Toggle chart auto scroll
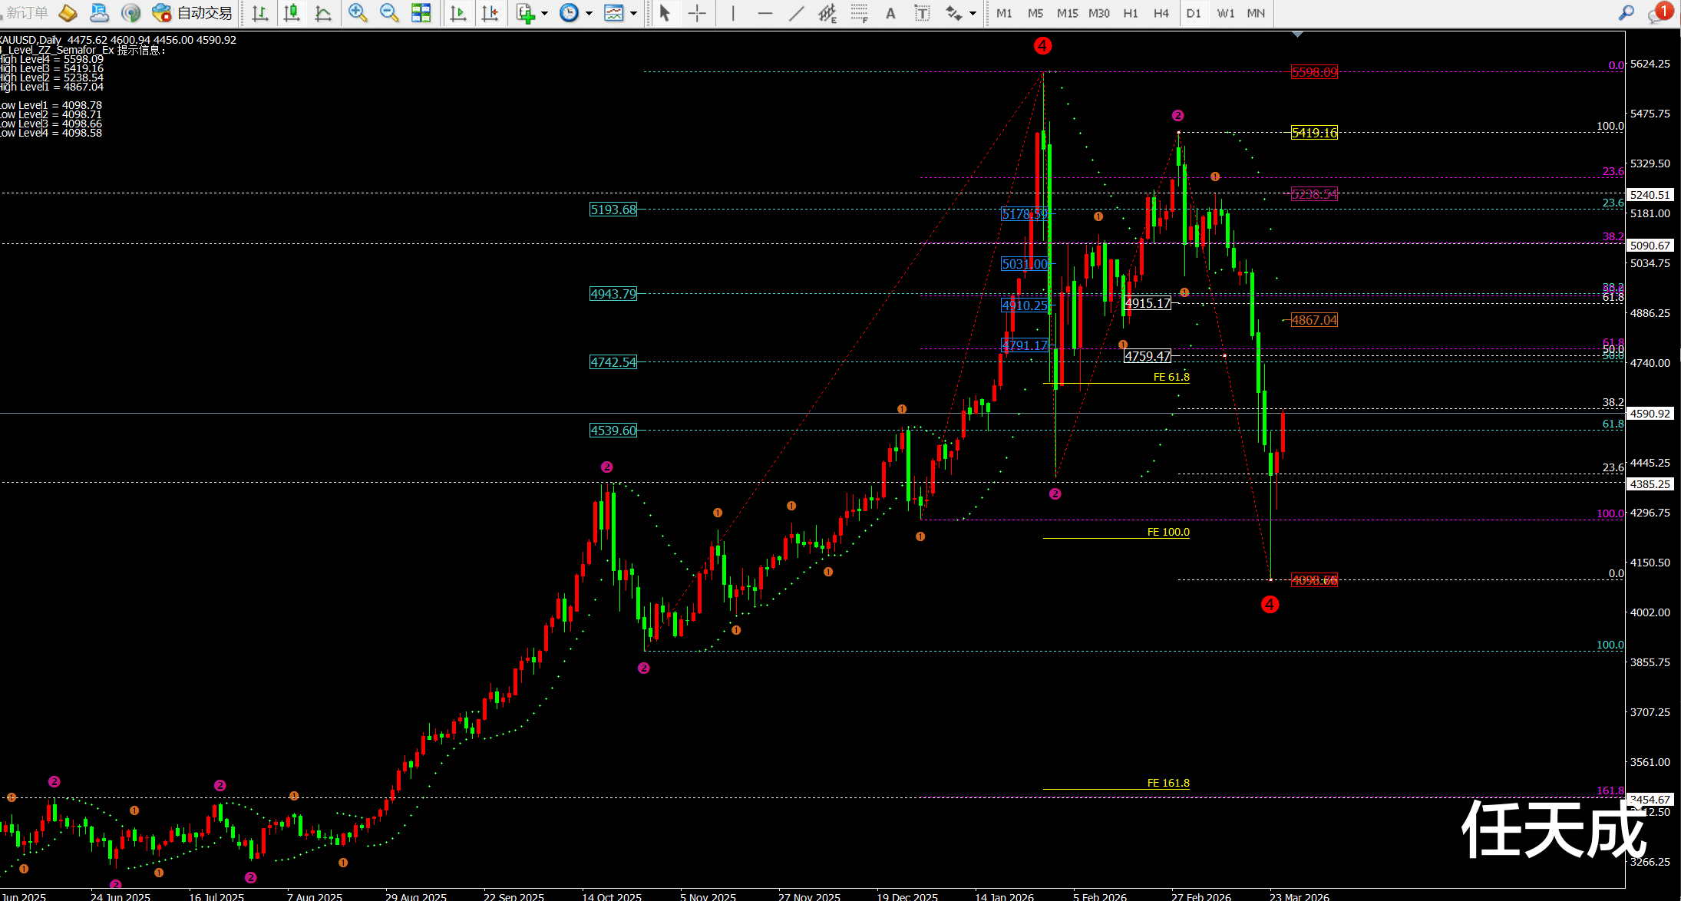Viewport: 1681px width, 901px height. click(x=458, y=13)
